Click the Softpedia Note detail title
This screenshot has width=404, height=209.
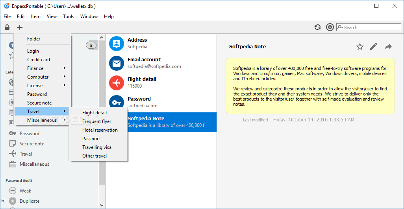247,46
